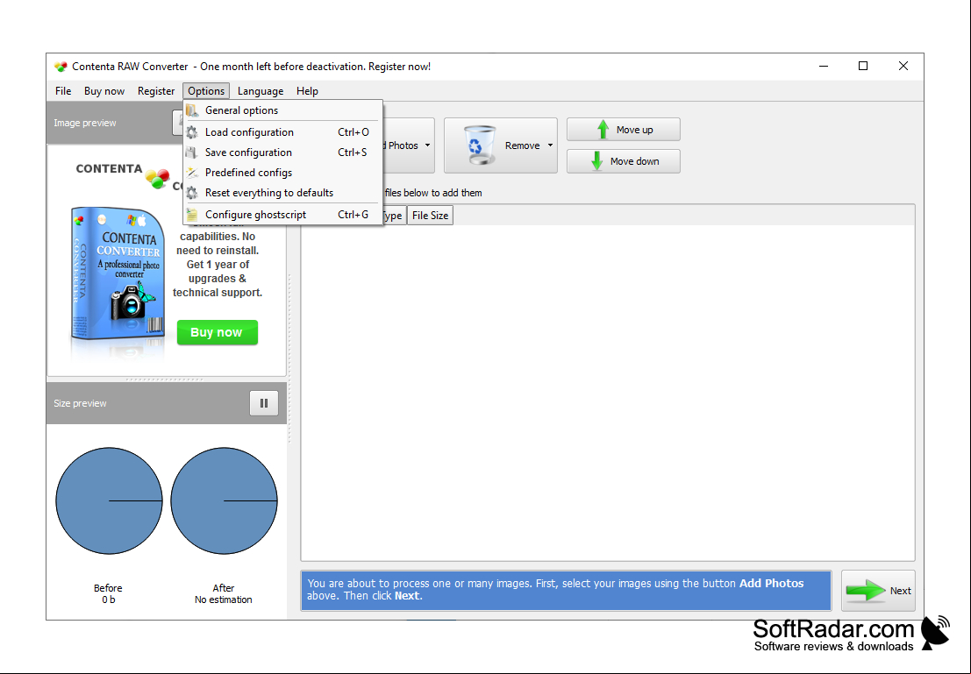
Task: Open the Buy now menu
Action: (x=104, y=91)
